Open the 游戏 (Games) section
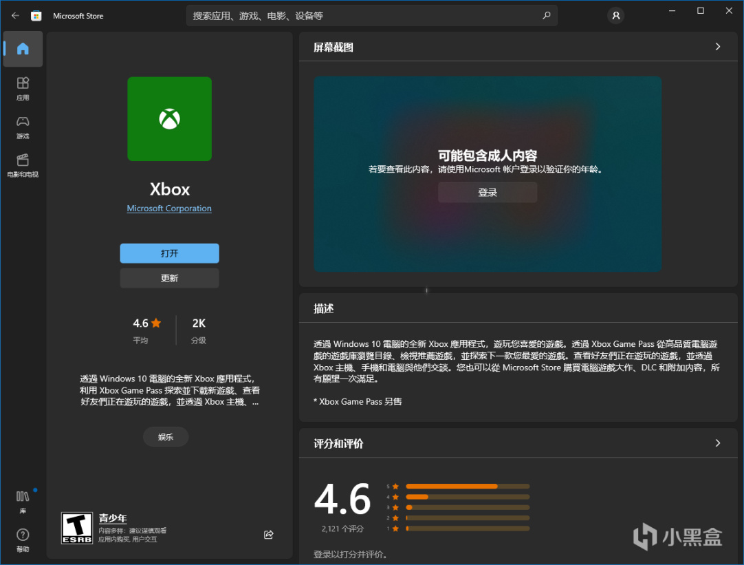 (x=23, y=127)
